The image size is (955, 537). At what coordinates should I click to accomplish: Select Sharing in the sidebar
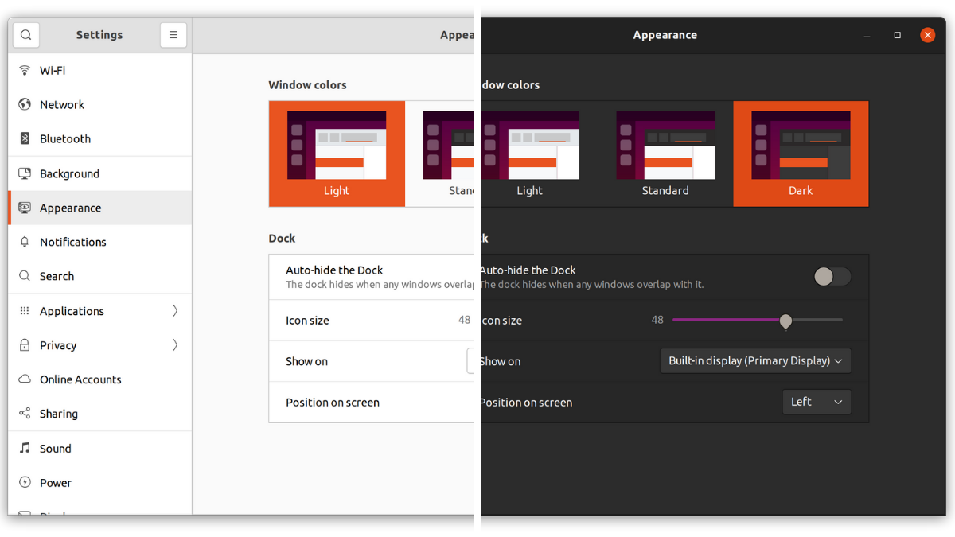64,413
